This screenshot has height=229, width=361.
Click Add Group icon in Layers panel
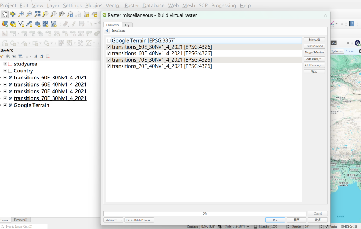pyautogui.click(x=8, y=56)
